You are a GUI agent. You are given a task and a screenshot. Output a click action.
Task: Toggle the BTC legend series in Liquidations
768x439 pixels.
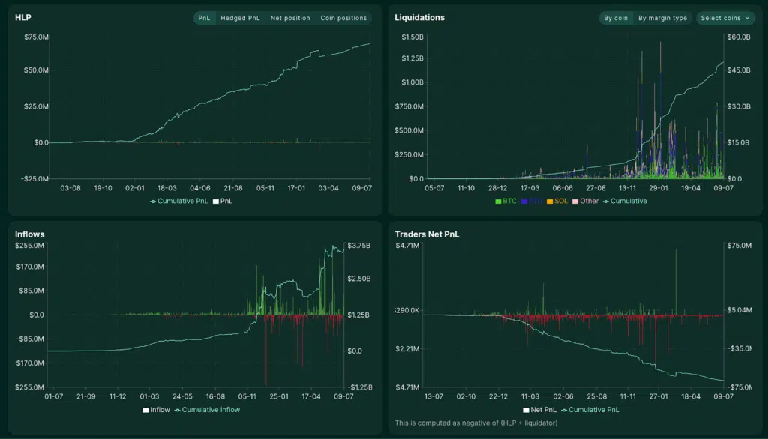coord(506,201)
